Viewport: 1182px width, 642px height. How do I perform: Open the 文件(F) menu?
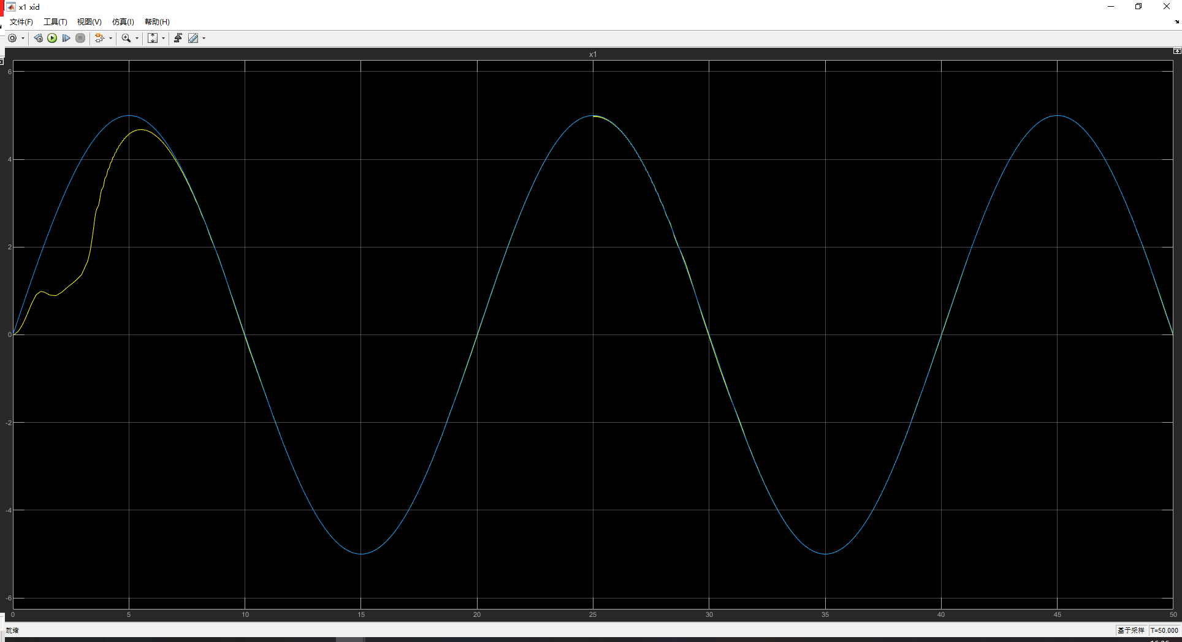(21, 22)
